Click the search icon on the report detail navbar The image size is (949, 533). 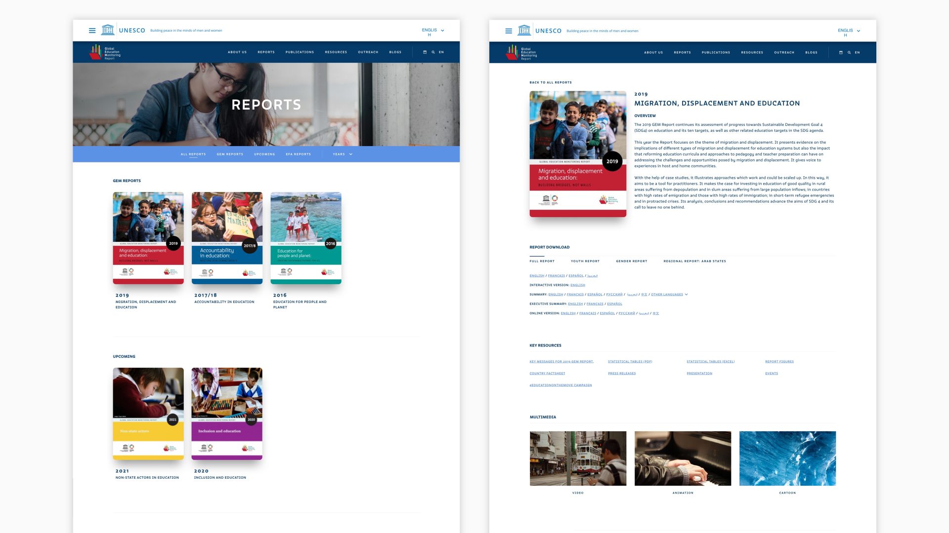(x=849, y=53)
